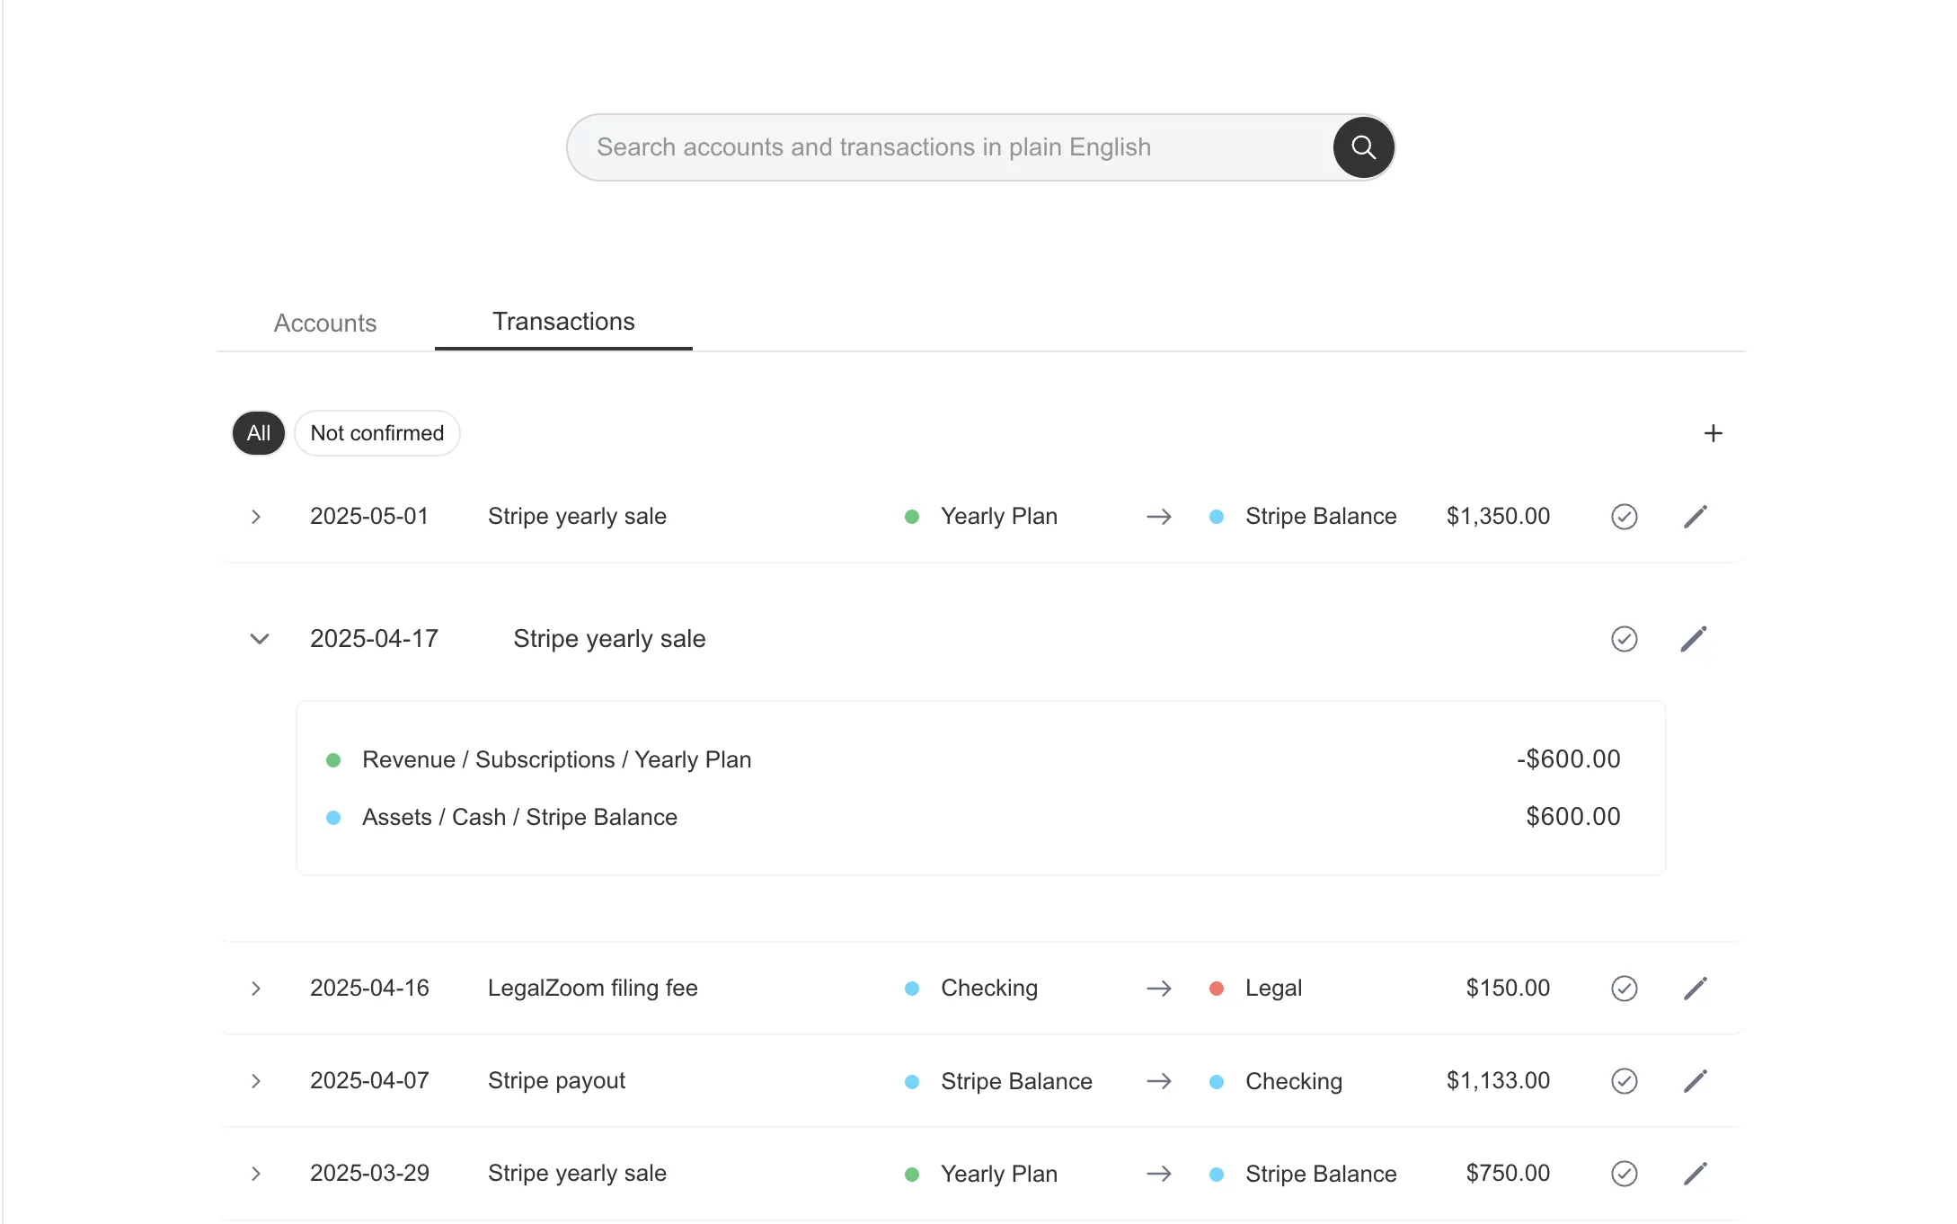Edit the Stripe payout transaction
1957x1224 pixels.
(1695, 1081)
